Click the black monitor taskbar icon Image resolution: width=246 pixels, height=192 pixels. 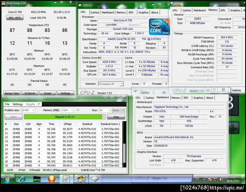click(37, 179)
